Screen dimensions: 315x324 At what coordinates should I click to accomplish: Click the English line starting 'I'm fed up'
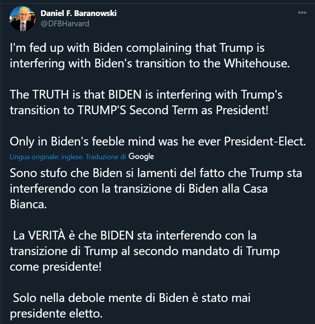click(x=137, y=49)
